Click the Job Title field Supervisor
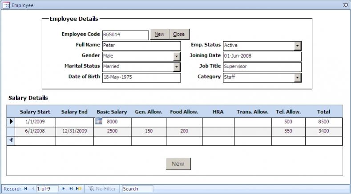This screenshot has width=351, height=194. coord(262,67)
